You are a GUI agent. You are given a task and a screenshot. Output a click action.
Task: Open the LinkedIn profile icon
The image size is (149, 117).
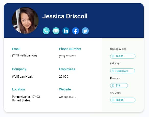66,31
